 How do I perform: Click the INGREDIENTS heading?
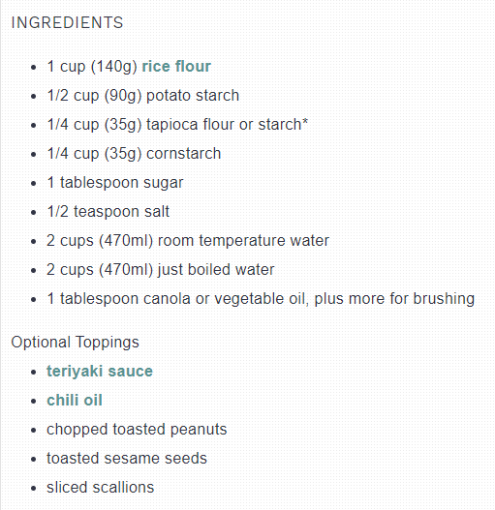point(67,23)
